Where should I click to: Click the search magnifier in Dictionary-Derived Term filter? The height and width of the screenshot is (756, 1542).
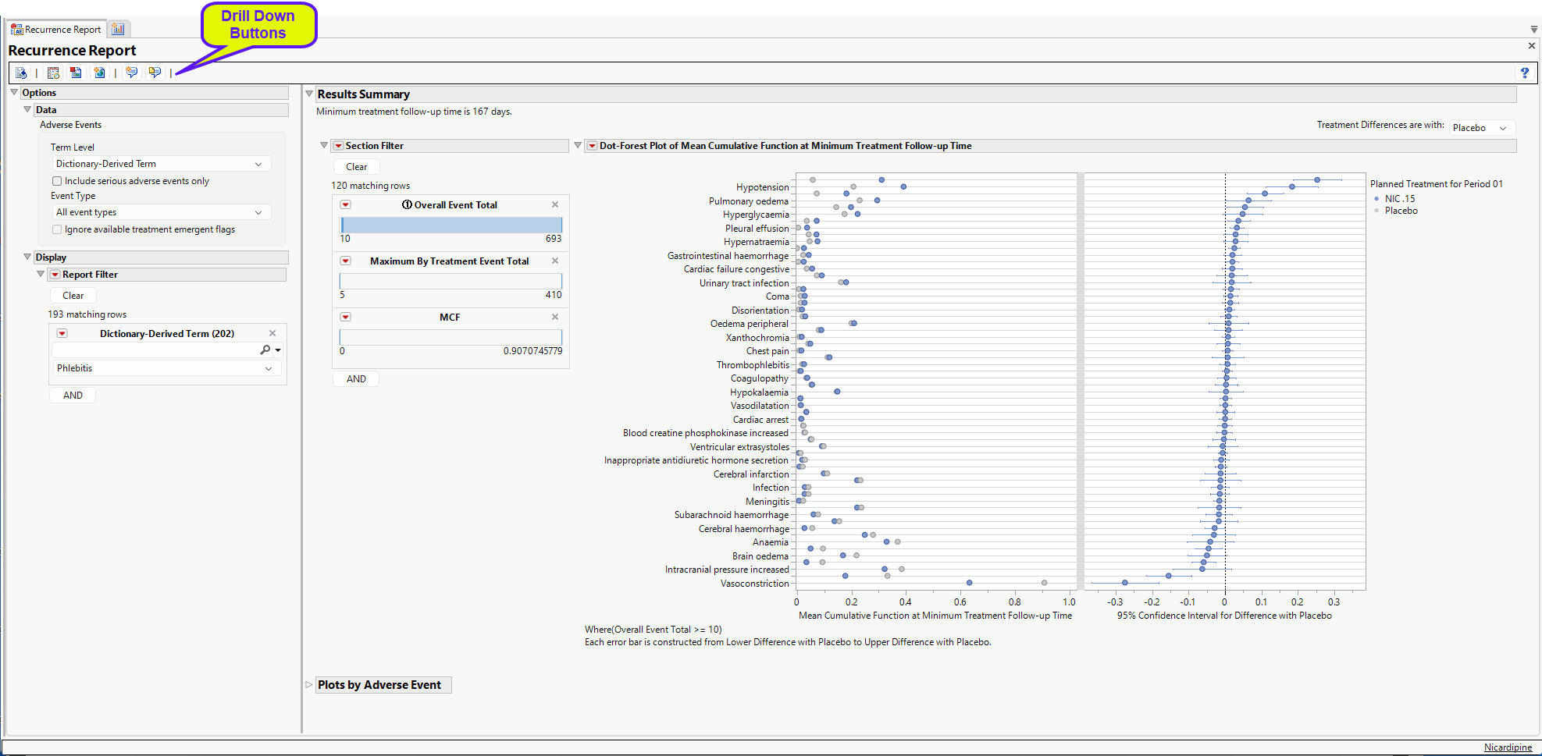coord(266,350)
